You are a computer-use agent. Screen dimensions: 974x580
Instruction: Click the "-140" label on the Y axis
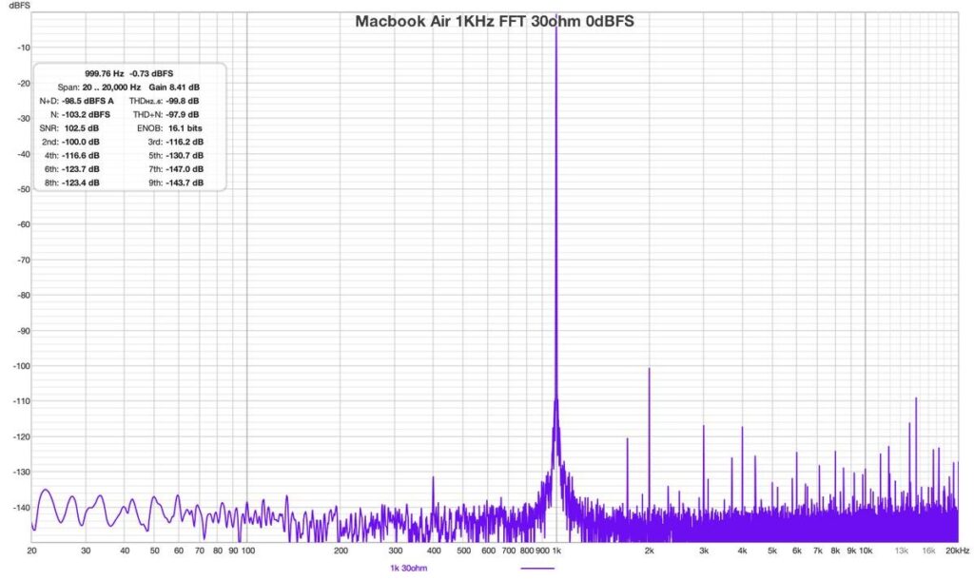pos(21,508)
